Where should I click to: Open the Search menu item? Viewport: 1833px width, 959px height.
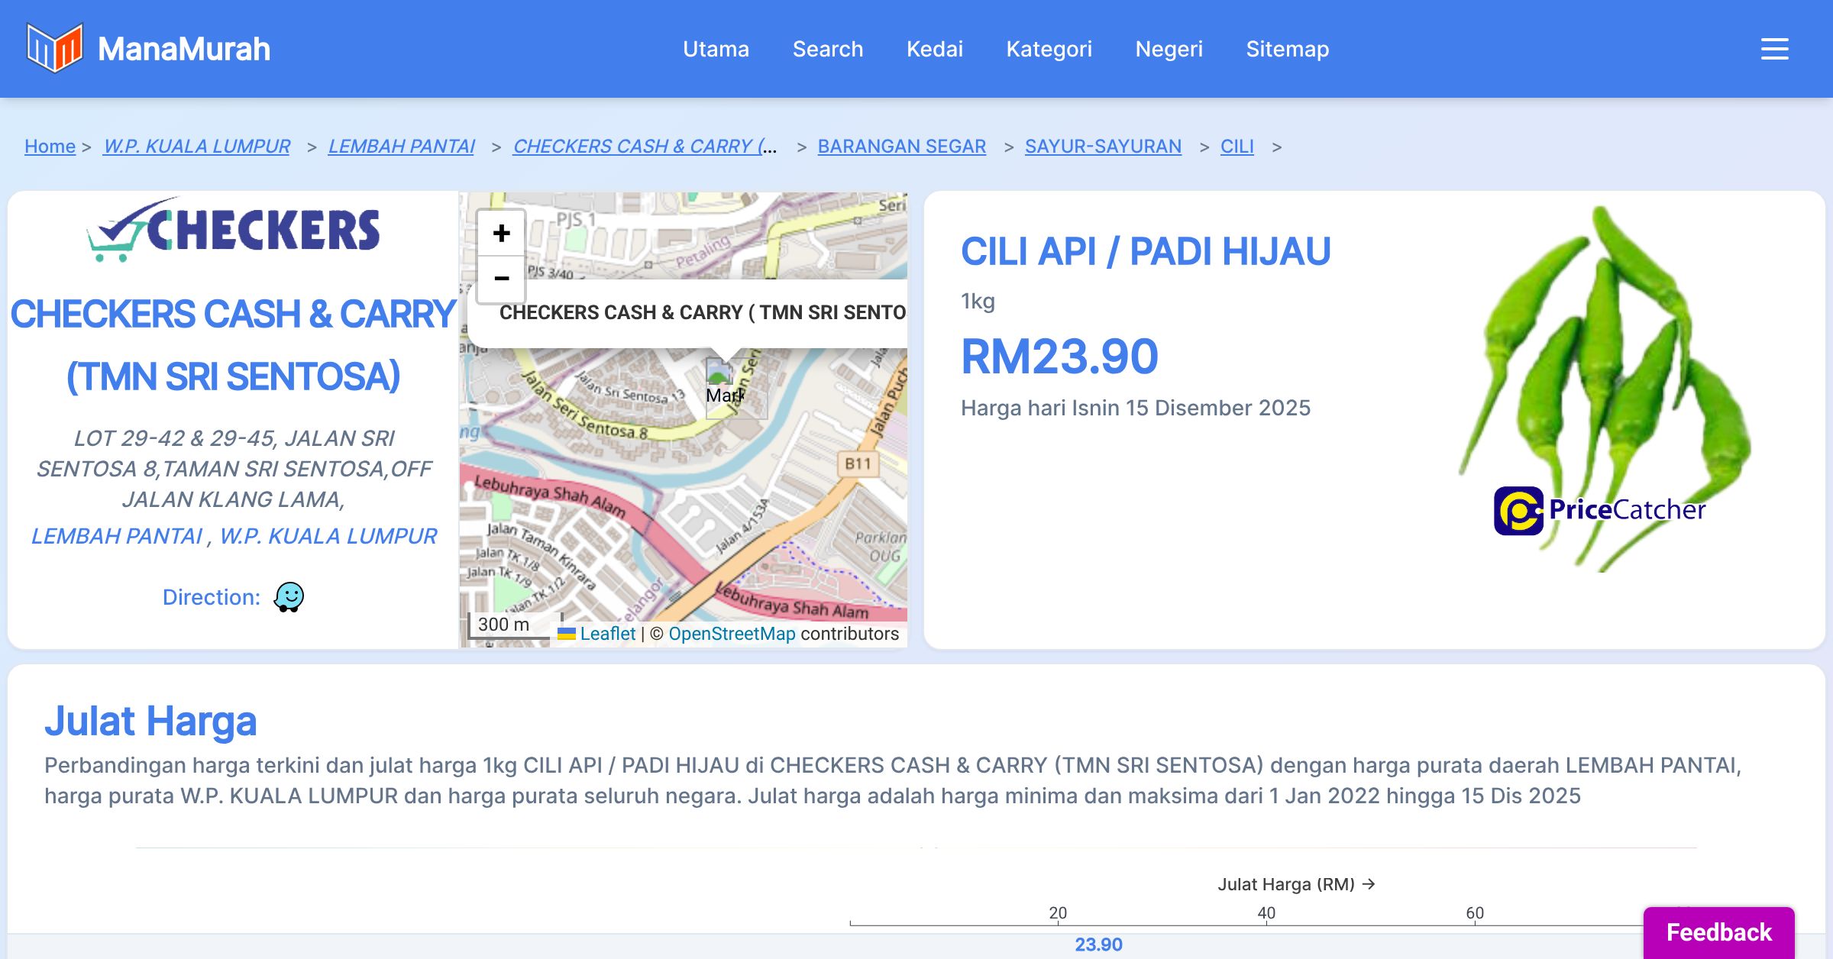[x=827, y=49]
